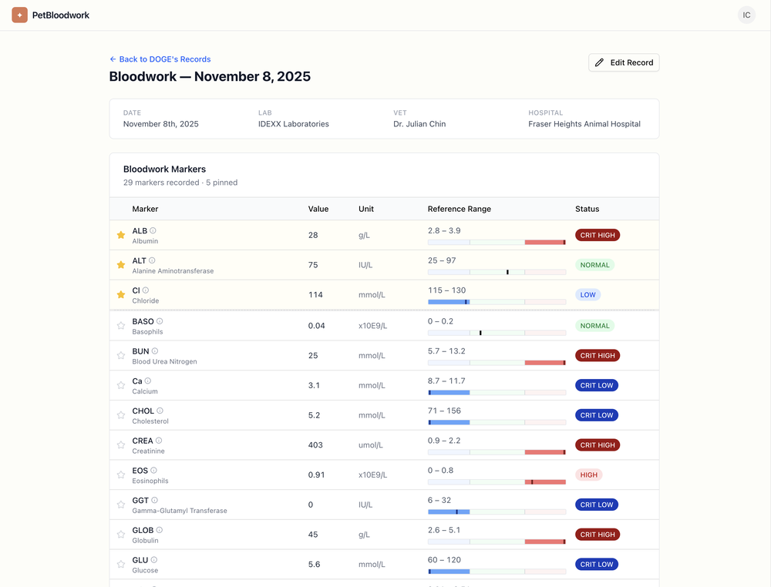The image size is (771, 587).
Task: Show info icon next to ALT
Action: tap(152, 260)
